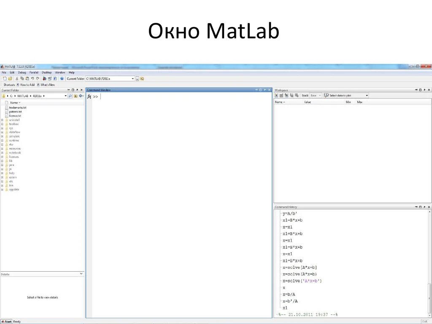The width and height of the screenshot is (432, 324).
Task: Click Import data icon in Workspace
Action: coord(286,95)
